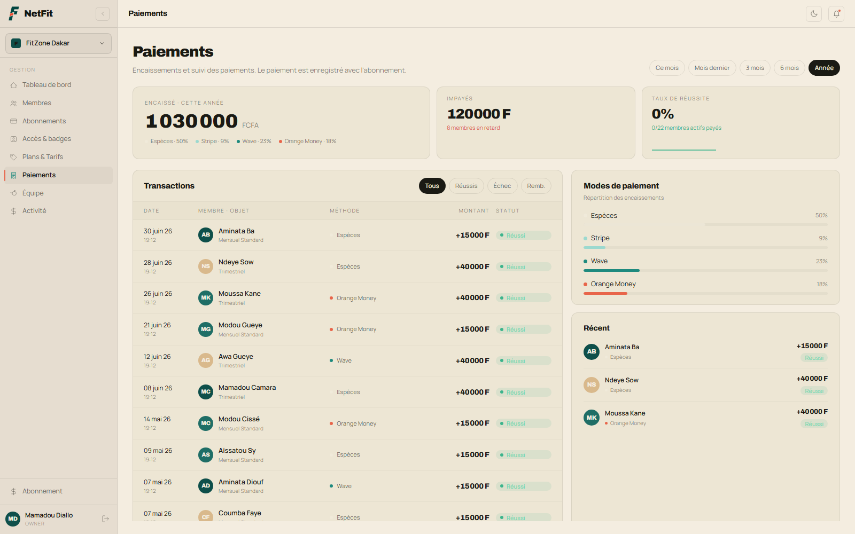The height and width of the screenshot is (534, 855).
Task: Collapse the sidebar with chevron button
Action: point(103,14)
